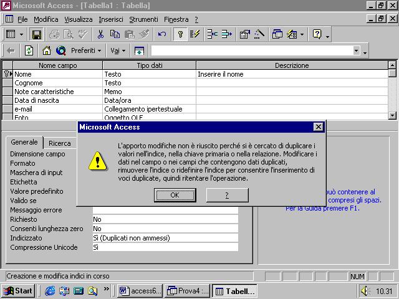Open the View button dropdown arrow
Viewport: 399px width, 299px height.
point(22,34)
